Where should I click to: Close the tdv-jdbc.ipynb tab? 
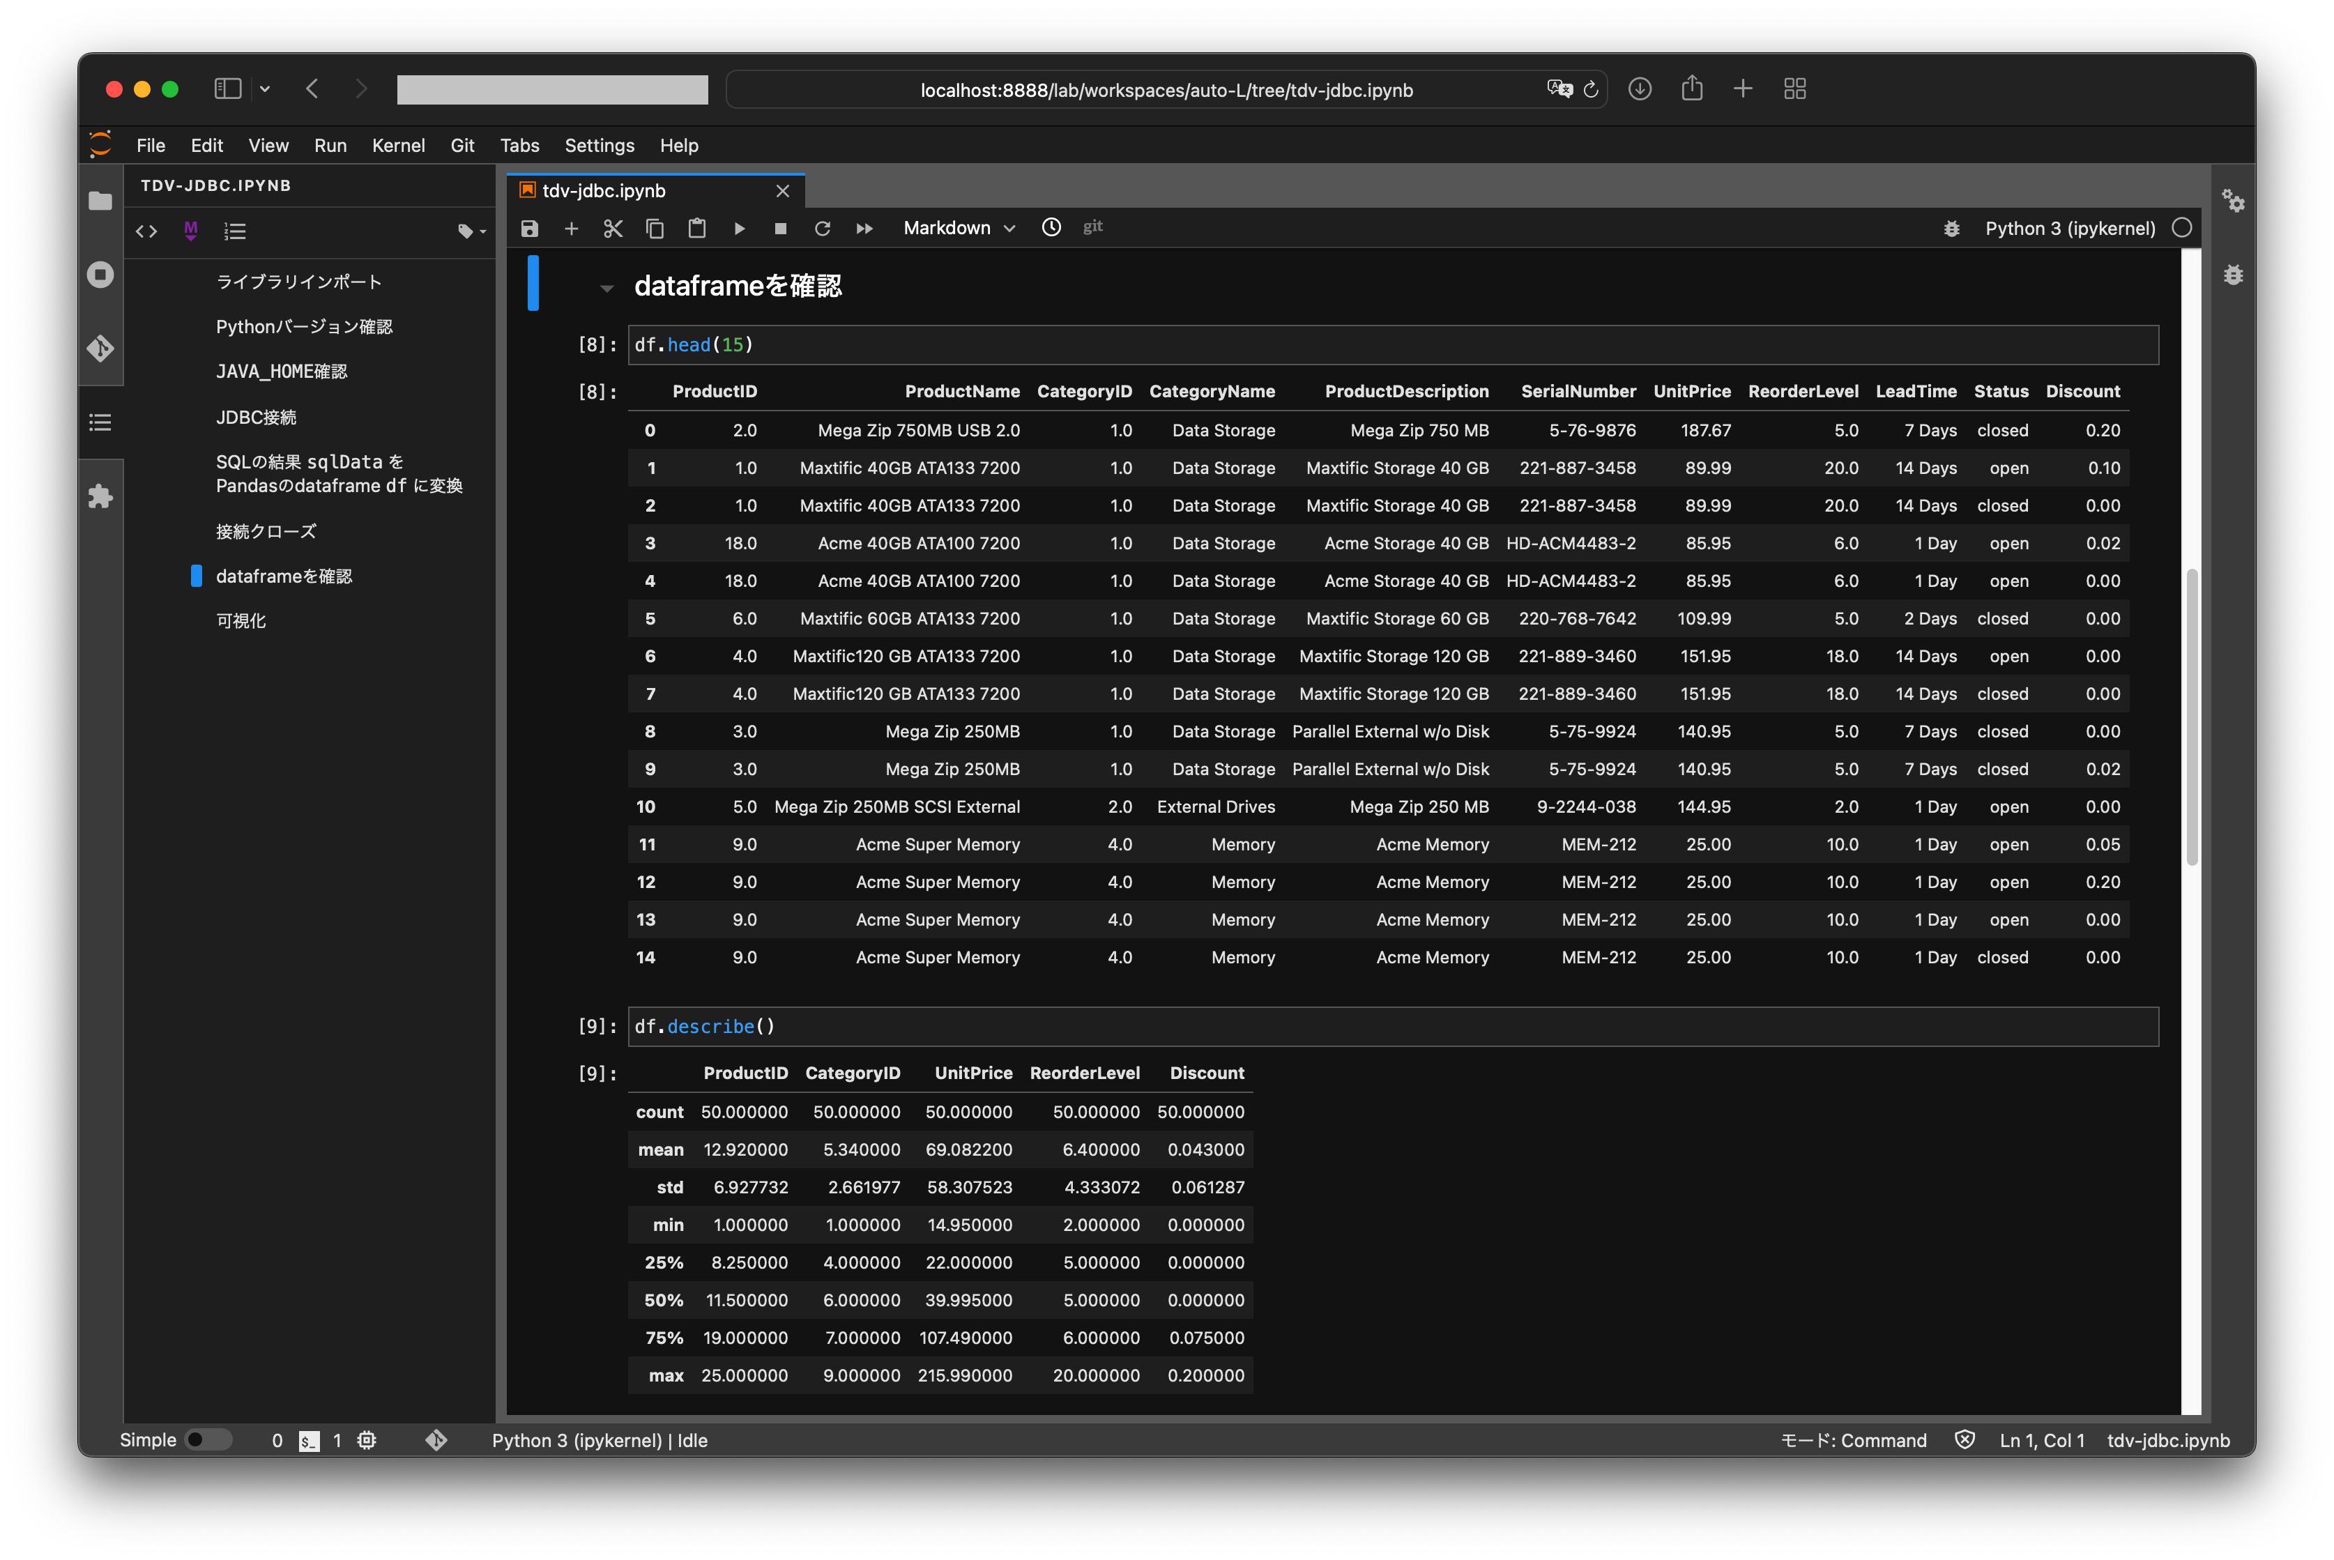point(783,191)
